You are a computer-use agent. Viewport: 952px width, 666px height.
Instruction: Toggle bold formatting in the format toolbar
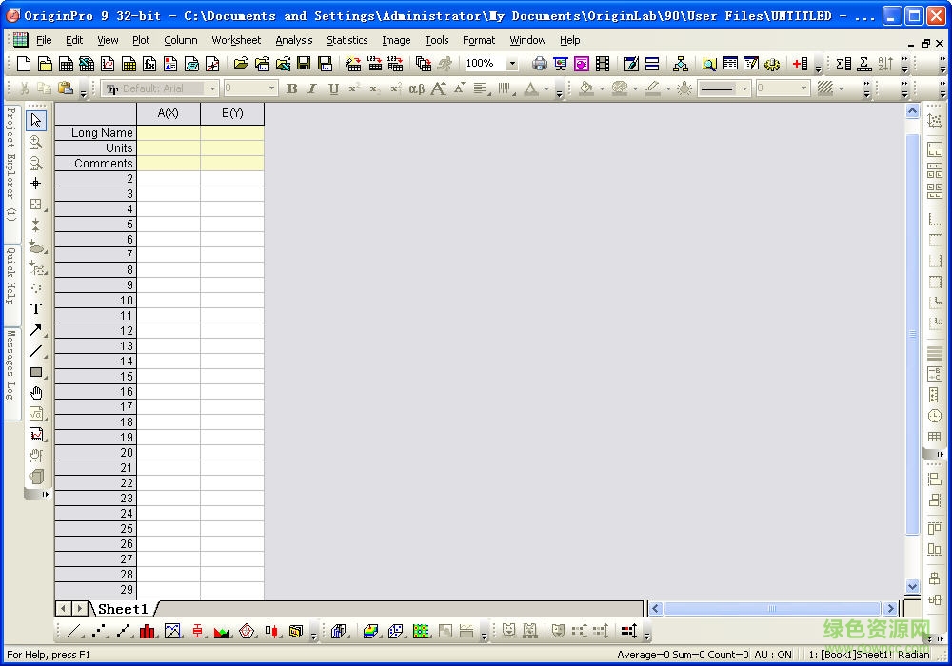(292, 88)
